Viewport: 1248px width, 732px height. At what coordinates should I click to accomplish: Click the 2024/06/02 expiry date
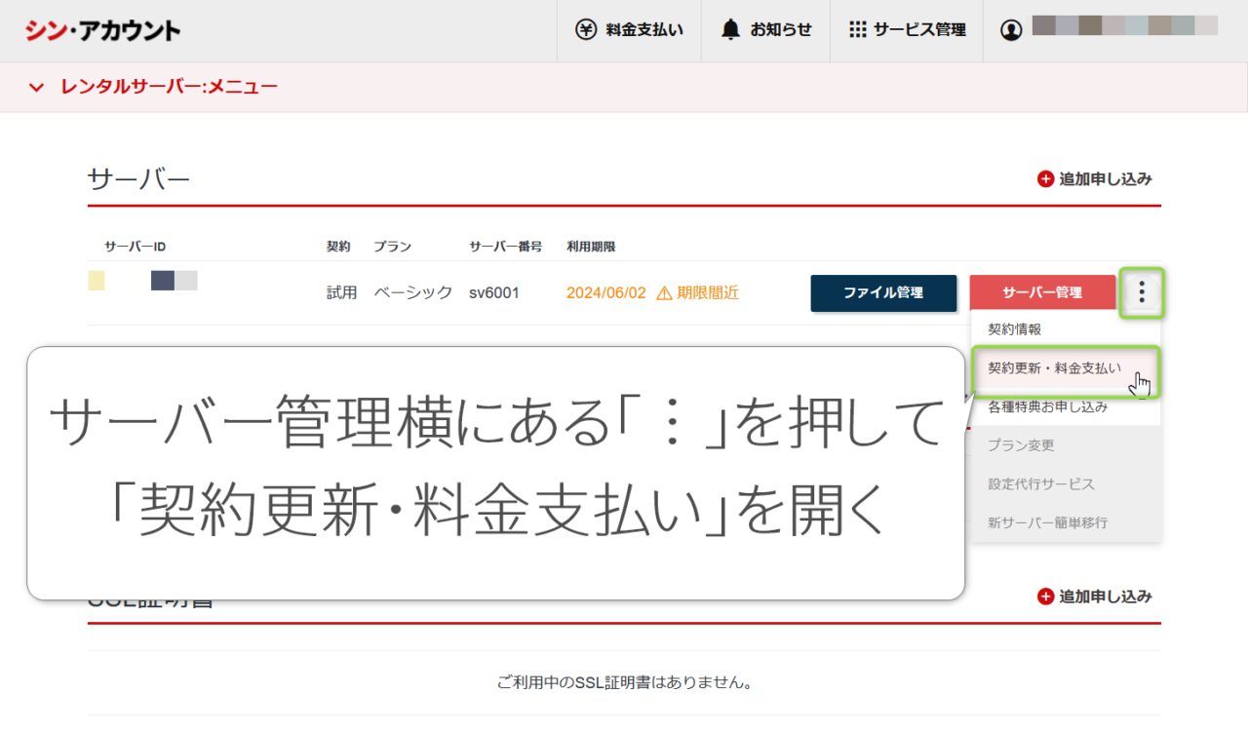(605, 292)
